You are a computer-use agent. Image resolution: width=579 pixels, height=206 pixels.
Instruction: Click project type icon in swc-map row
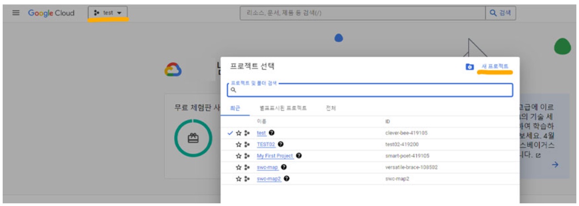[x=247, y=167]
